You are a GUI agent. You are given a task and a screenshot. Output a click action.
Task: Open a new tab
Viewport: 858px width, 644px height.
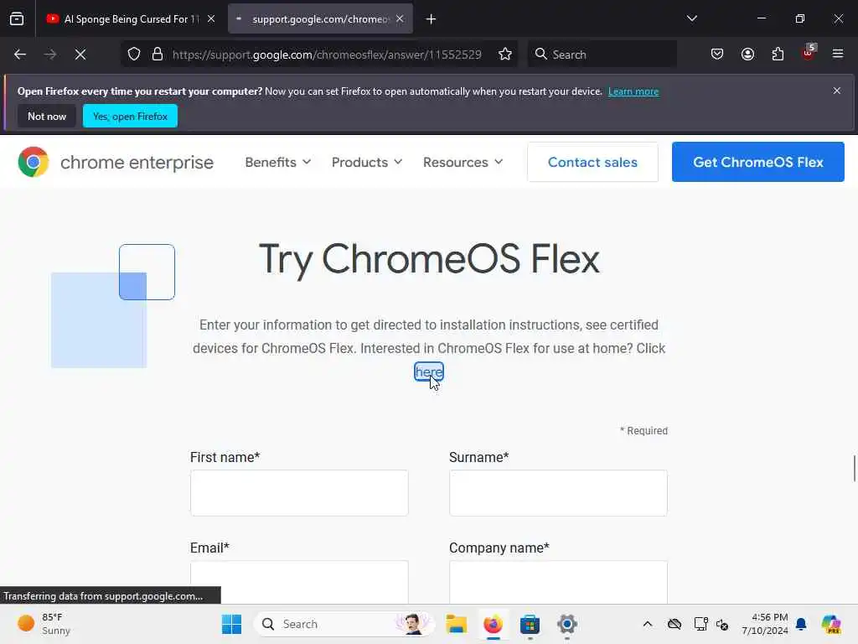coord(432,19)
